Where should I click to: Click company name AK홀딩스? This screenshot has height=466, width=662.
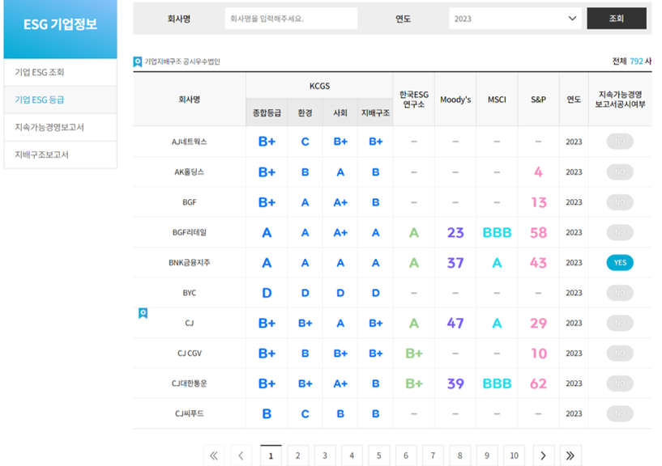click(189, 172)
